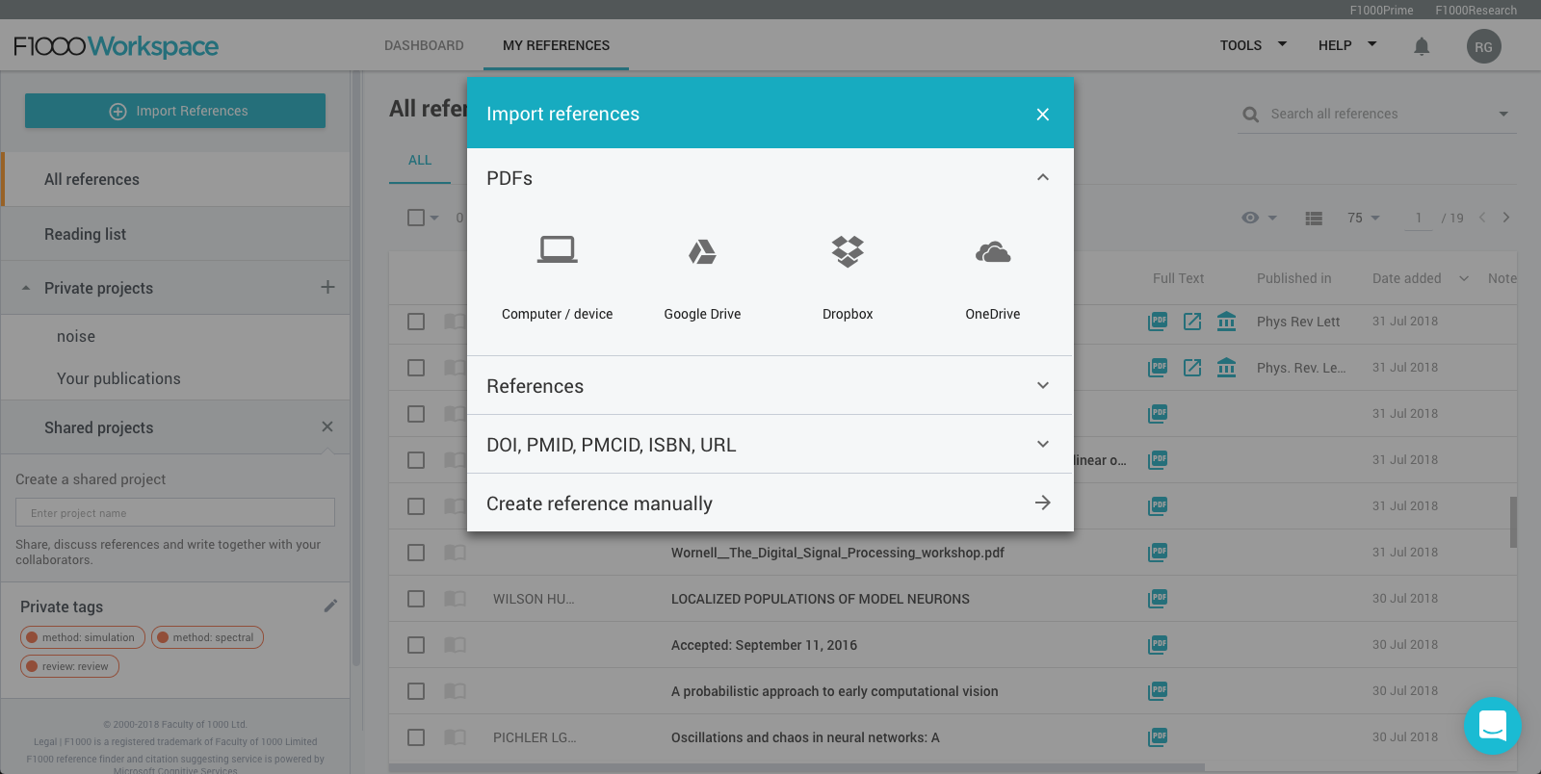Open PDF icon for Phys Rev Lett row
Screen dimensions: 1541x774
(1158, 321)
